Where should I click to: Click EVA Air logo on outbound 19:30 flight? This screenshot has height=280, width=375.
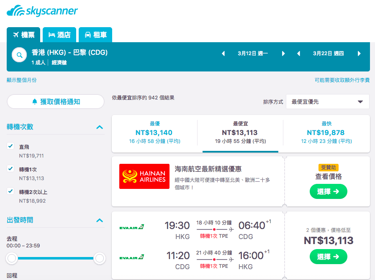[131, 227]
